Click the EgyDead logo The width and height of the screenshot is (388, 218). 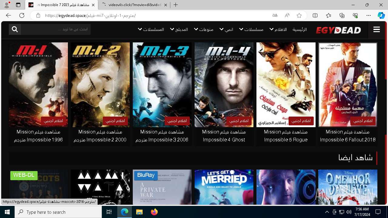click(x=338, y=30)
